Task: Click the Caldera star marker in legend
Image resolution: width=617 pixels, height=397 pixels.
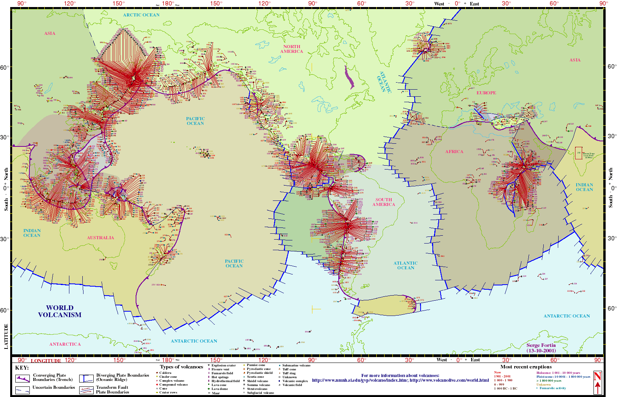Action: tap(157, 373)
